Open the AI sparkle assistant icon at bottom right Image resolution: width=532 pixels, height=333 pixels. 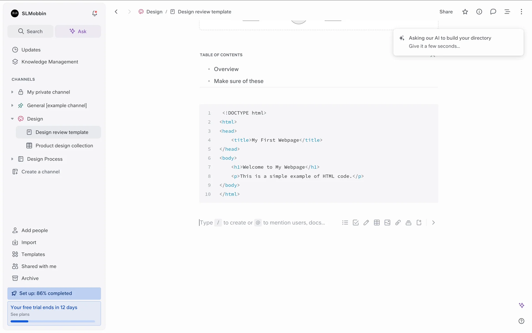pos(521,305)
